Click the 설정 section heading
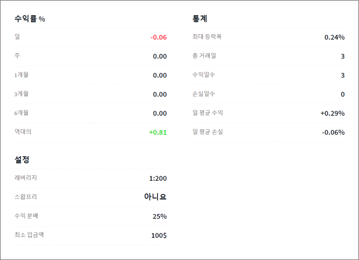 pyautogui.click(x=22, y=159)
